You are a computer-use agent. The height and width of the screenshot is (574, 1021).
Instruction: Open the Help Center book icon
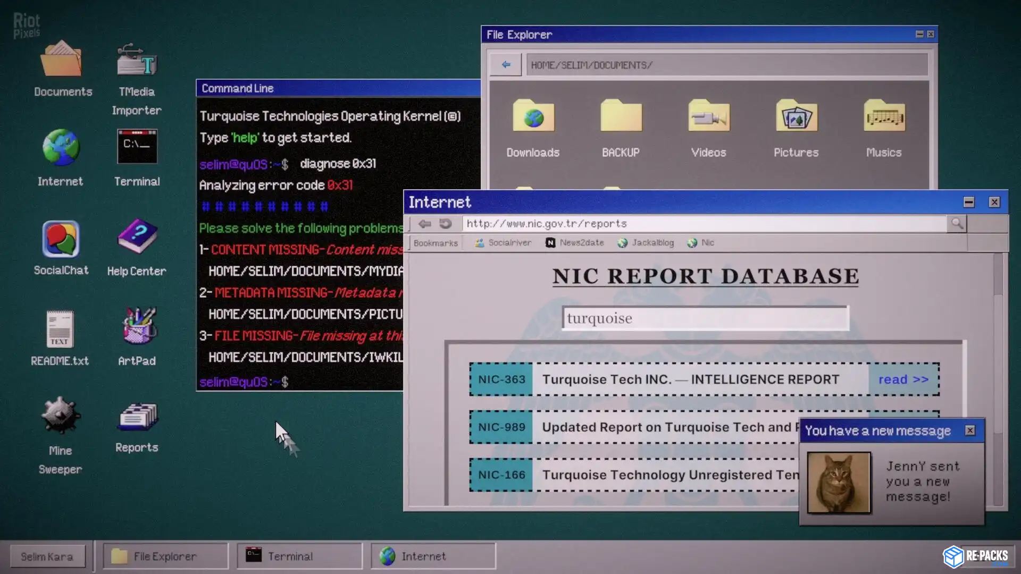(x=137, y=237)
